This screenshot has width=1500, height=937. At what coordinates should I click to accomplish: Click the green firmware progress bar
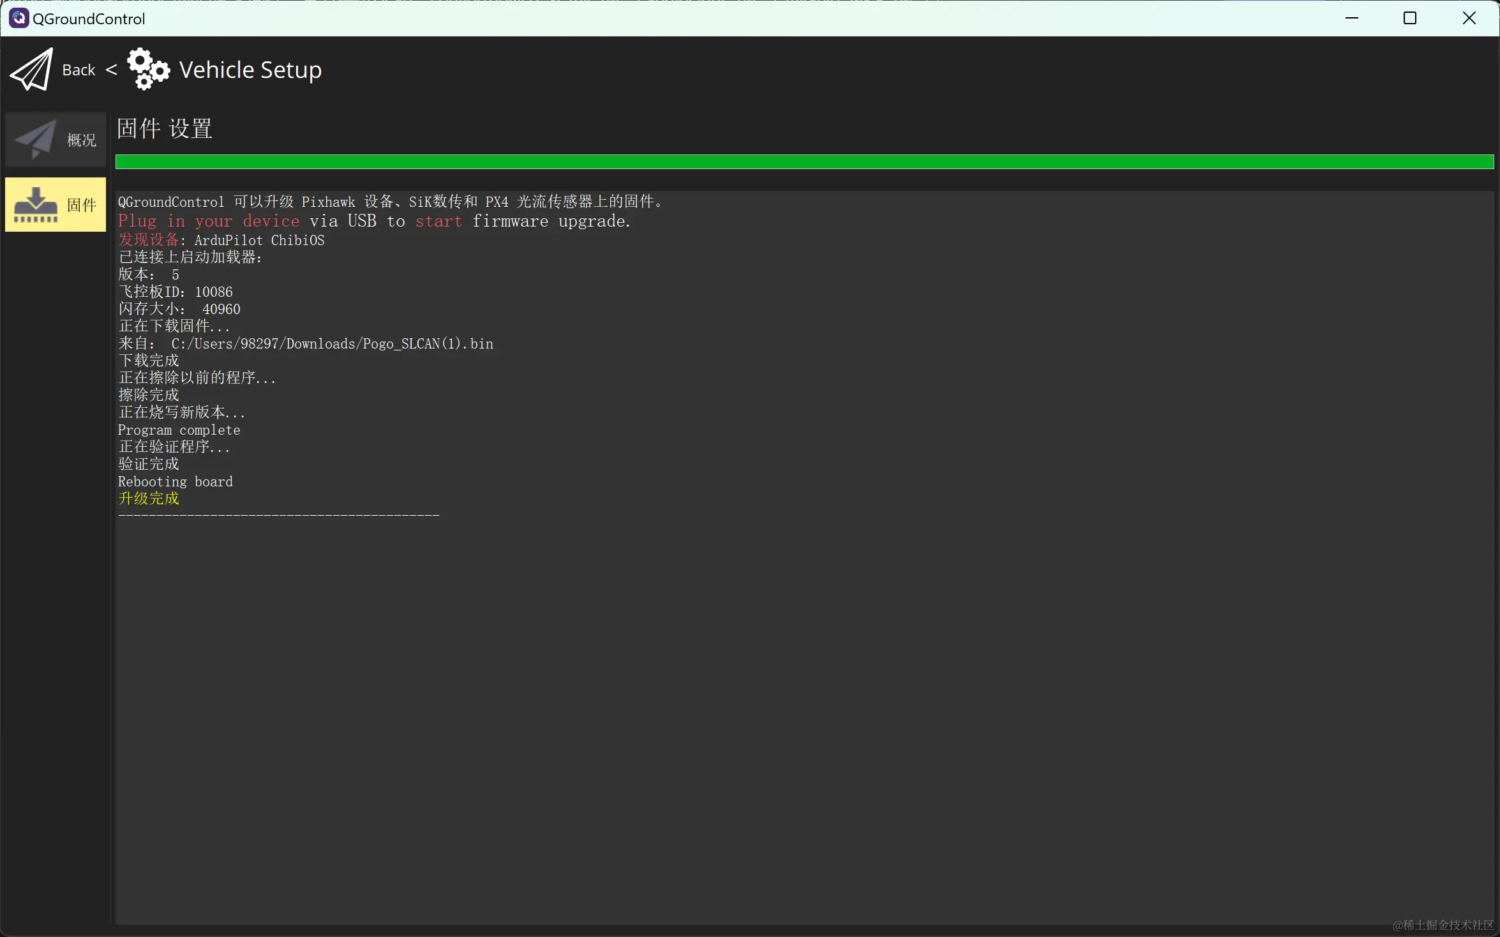(x=804, y=162)
